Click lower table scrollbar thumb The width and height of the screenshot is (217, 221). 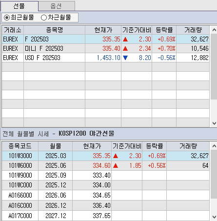[x=214, y=174]
